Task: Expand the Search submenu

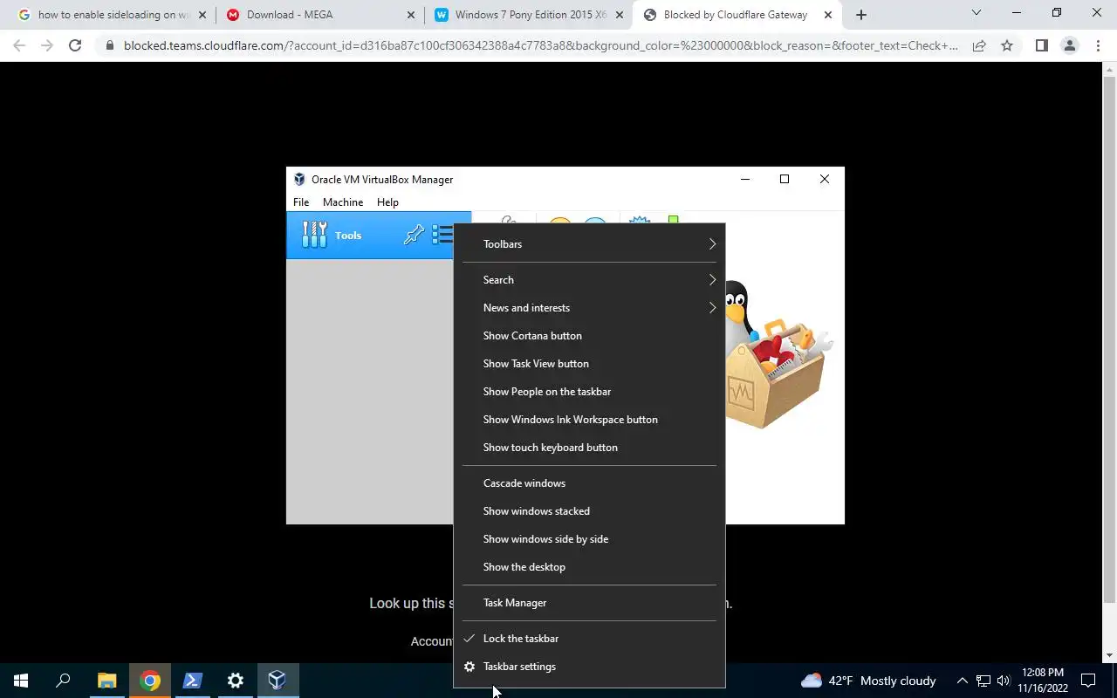Action: [x=589, y=280]
